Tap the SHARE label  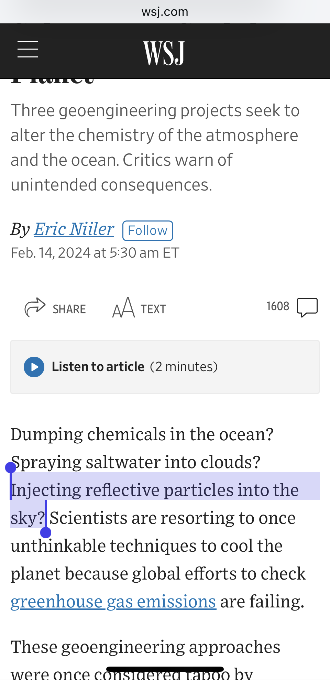[69, 309]
